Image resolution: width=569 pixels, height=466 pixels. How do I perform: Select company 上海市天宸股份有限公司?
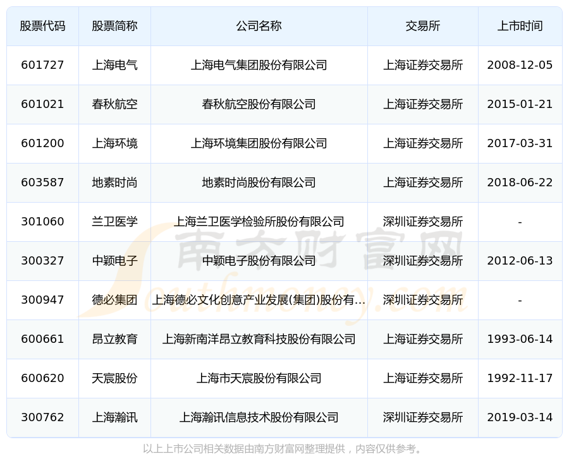[259, 378]
